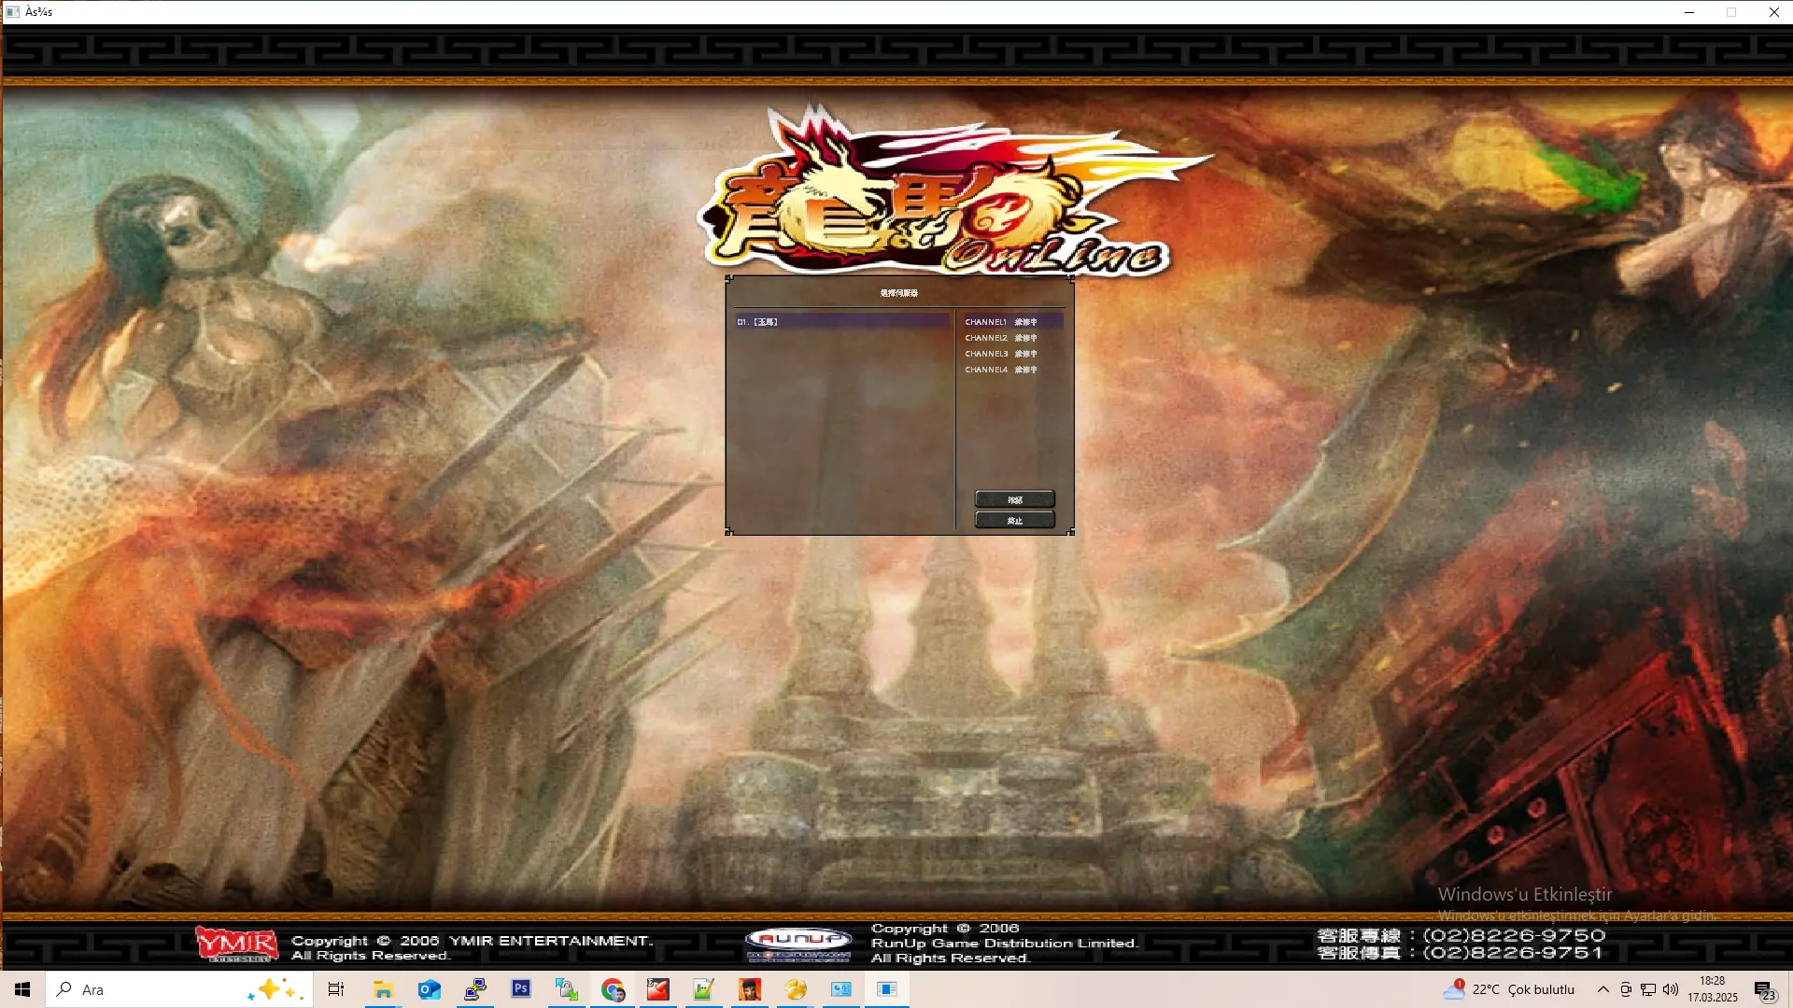Viewport: 1793px width, 1008px height.
Task: Select server 01 in the server list
Action: [x=840, y=321]
